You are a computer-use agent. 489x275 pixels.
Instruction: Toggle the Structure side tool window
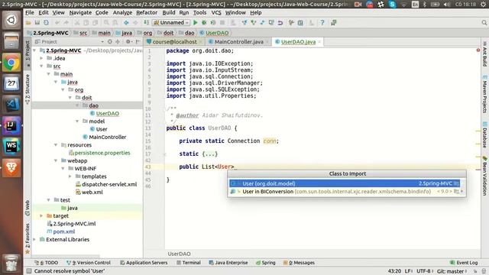click(28, 89)
